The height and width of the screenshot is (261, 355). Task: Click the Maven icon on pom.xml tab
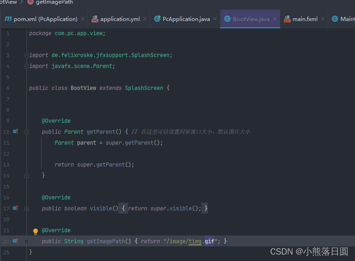click(x=8, y=19)
